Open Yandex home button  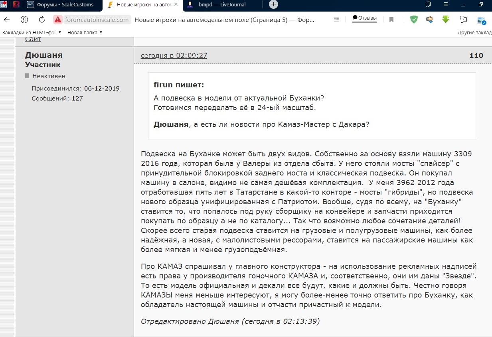[x=24, y=20]
